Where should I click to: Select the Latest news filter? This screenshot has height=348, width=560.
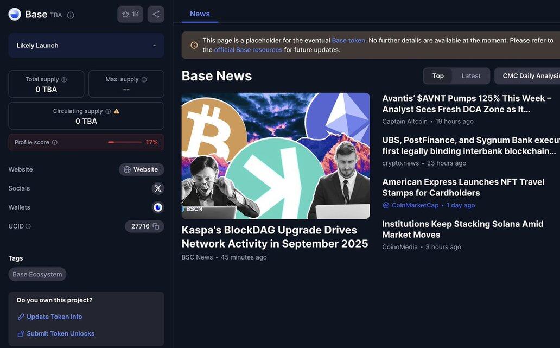pos(470,76)
